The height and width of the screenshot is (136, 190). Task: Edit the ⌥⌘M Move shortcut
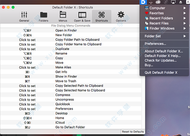(27, 63)
